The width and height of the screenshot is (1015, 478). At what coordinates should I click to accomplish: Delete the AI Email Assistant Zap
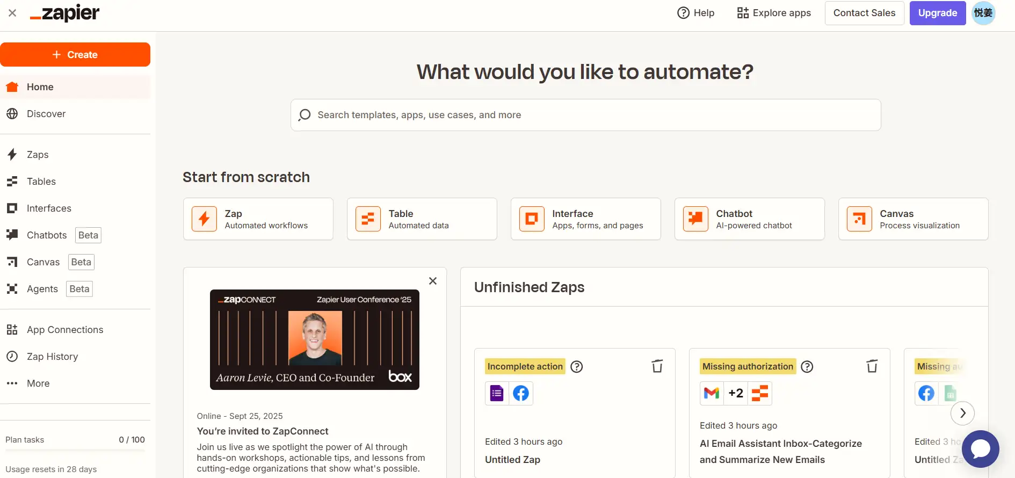[872, 366]
